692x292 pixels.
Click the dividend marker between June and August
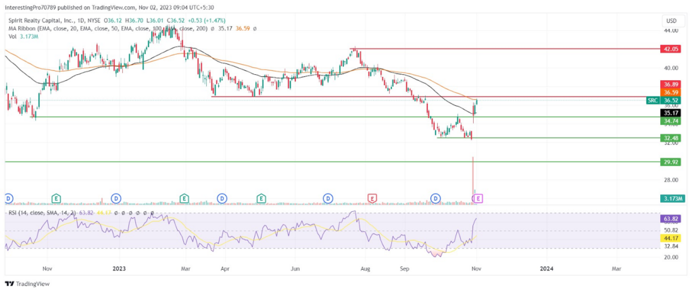(x=328, y=199)
